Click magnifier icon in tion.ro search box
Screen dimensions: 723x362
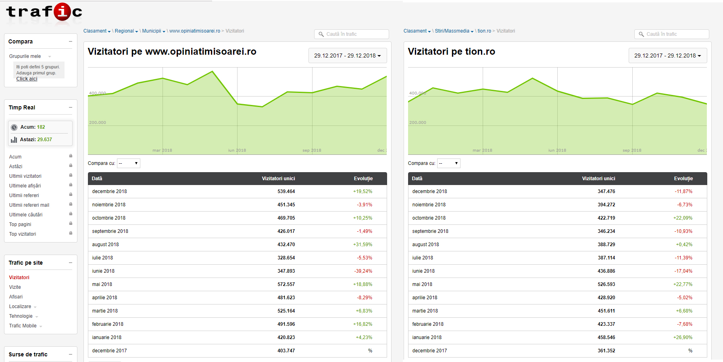pos(642,34)
